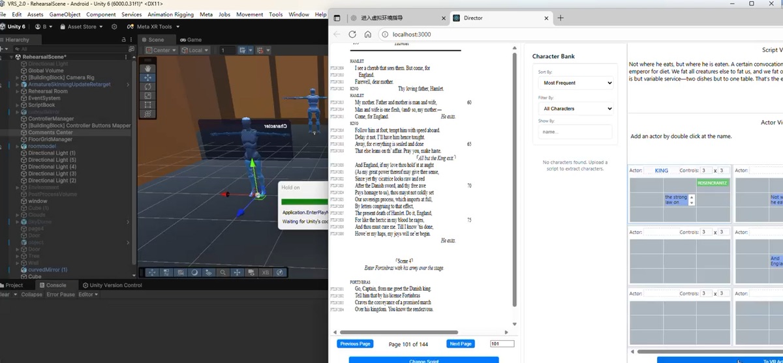Open the Animation Rigging menu
This screenshot has width=783, height=363.
coord(170,14)
